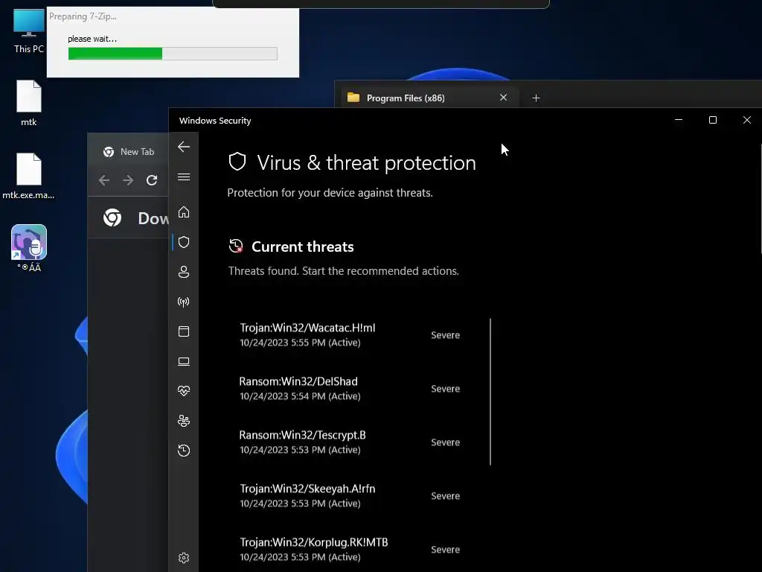Close the Windows Security window
Screen dimensions: 762x572
click(x=747, y=120)
